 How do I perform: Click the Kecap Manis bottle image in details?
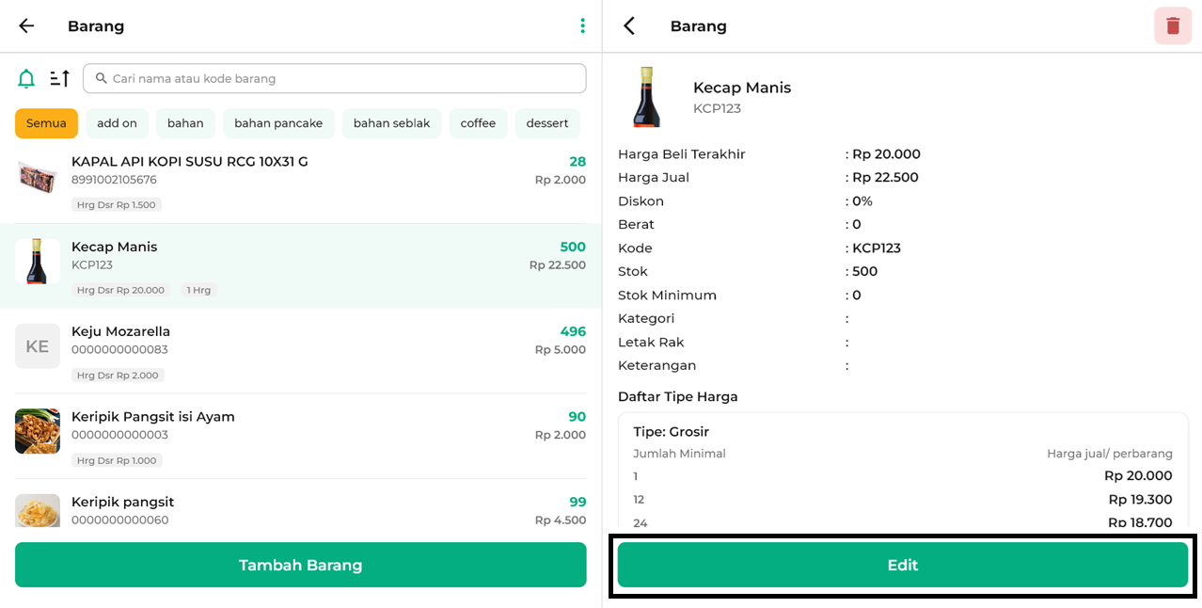coord(646,97)
